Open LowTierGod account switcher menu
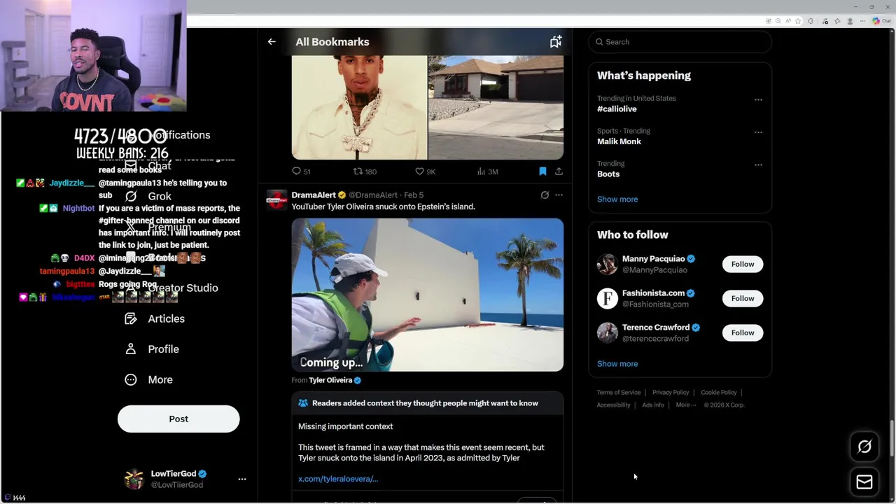The height and width of the screenshot is (504, 896). (x=242, y=479)
